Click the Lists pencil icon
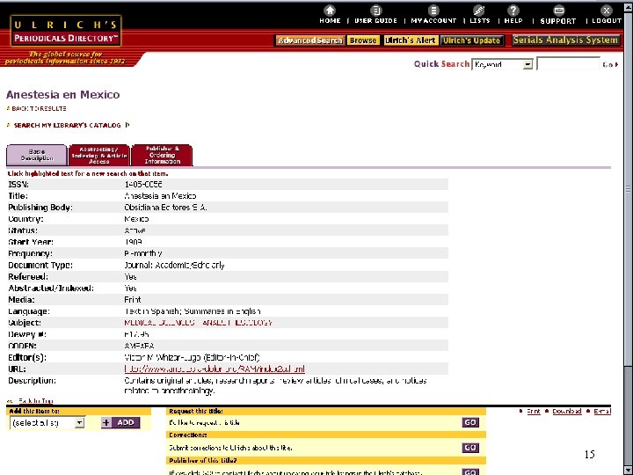This screenshot has height=475, width=633. 479,11
